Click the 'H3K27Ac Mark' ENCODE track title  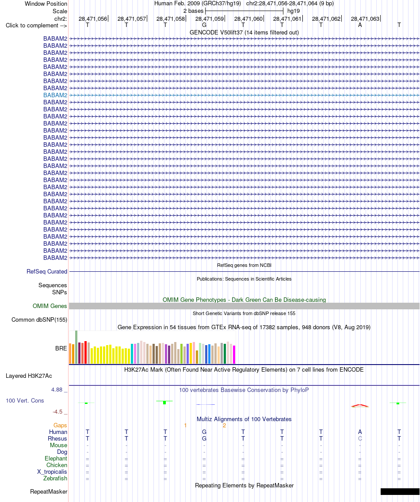244,369
